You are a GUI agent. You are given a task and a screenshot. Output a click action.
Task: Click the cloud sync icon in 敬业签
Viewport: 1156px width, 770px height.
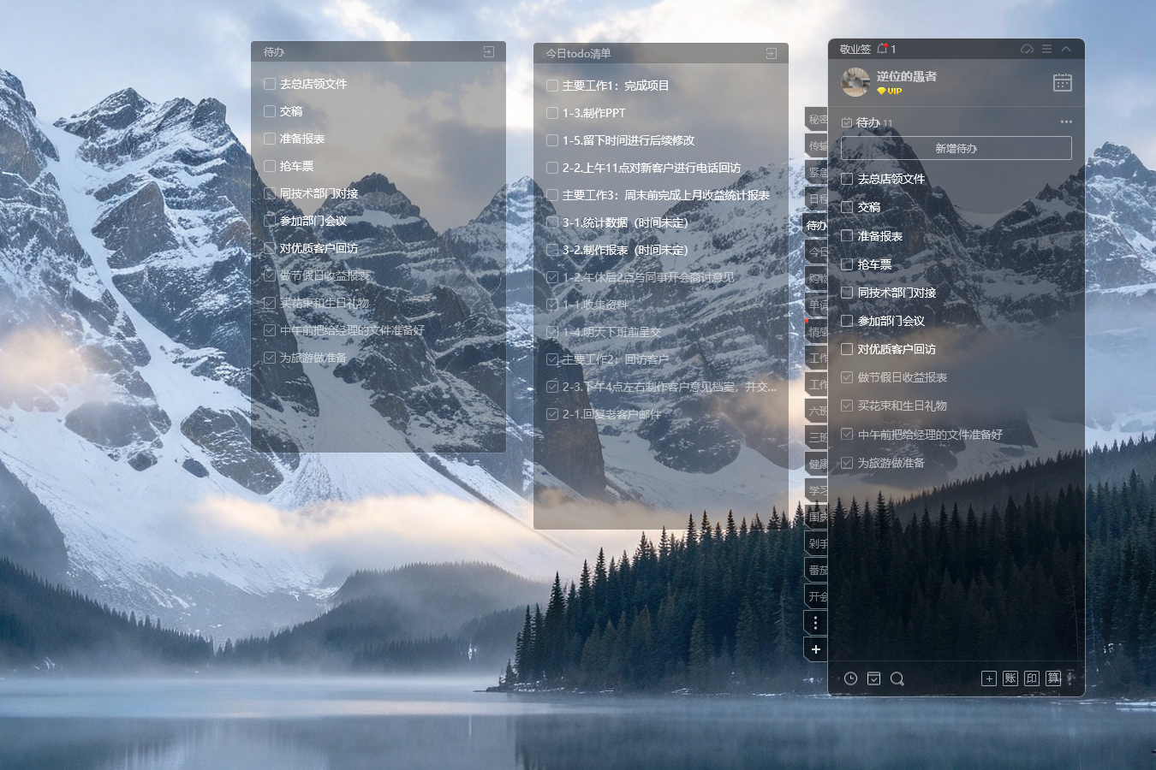[x=1027, y=49]
